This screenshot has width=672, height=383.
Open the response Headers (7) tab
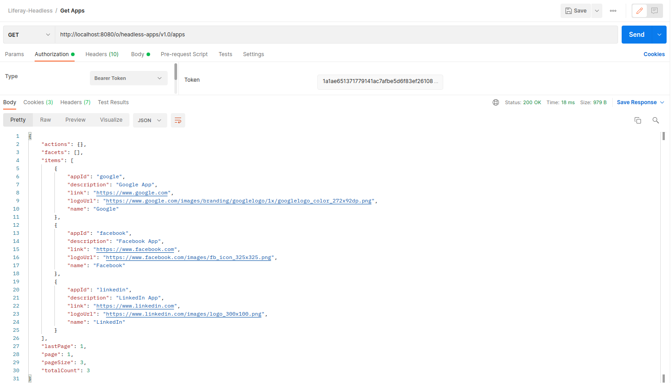(76, 102)
